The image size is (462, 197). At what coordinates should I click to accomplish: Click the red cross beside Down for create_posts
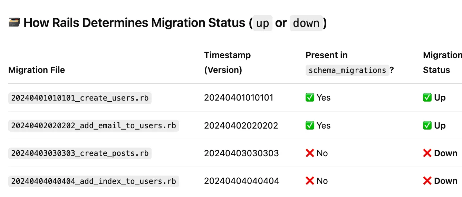click(427, 153)
